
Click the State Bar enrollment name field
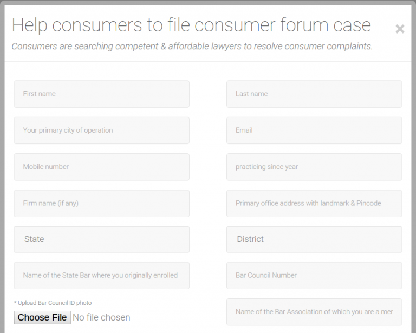(101, 276)
